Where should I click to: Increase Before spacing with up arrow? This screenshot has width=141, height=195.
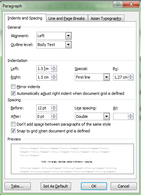click(54, 107)
